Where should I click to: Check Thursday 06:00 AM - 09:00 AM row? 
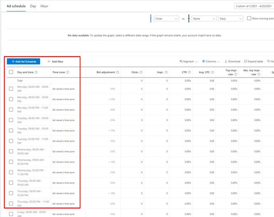11,183
